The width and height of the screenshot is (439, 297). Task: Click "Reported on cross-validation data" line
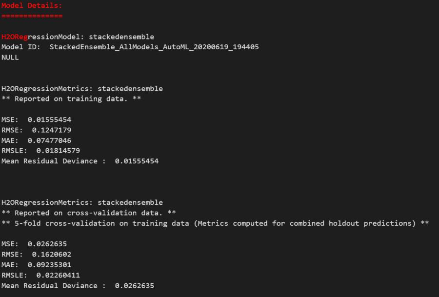tap(88, 213)
